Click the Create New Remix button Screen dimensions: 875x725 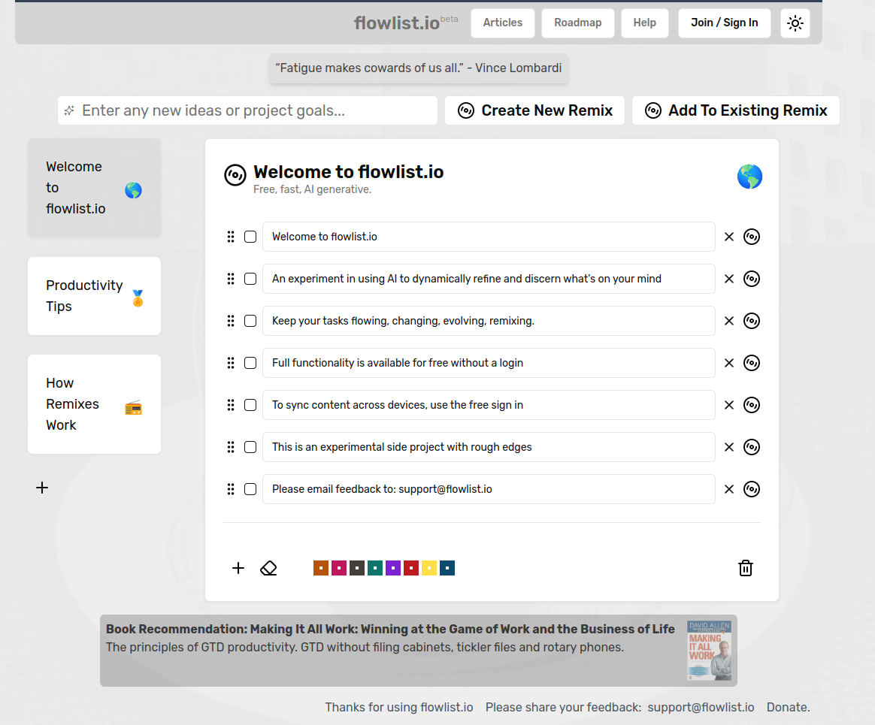tap(534, 110)
